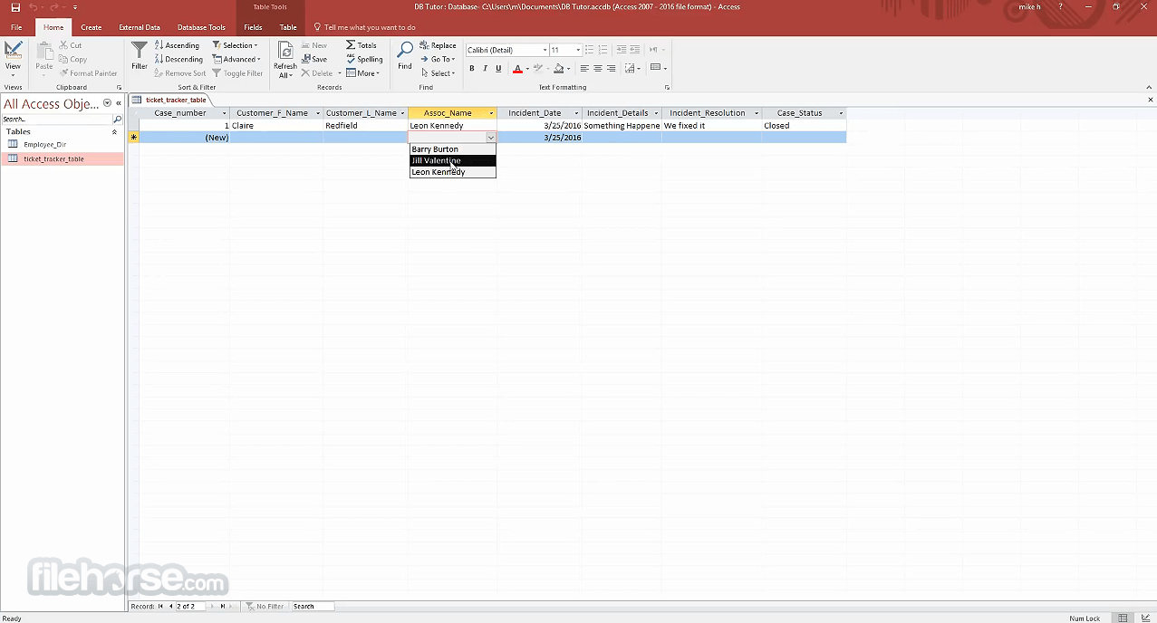This screenshot has width=1157, height=623.
Task: Click the Totals sigma button
Action: 362,45
